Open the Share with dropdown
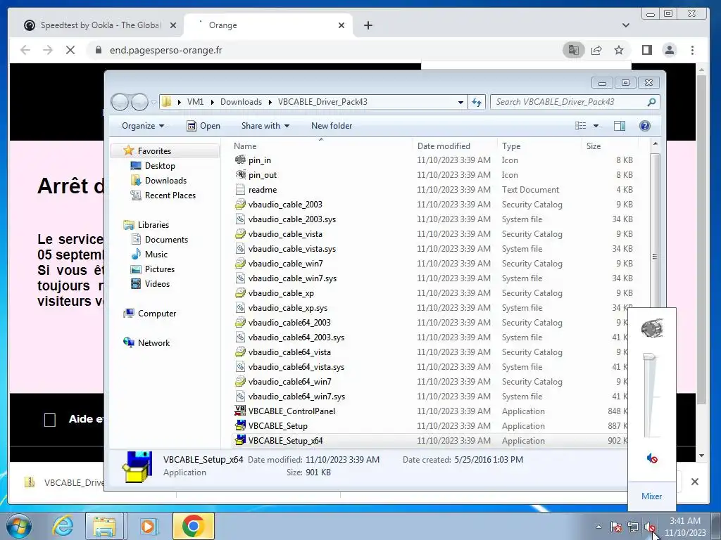The width and height of the screenshot is (721, 540). [x=265, y=126]
